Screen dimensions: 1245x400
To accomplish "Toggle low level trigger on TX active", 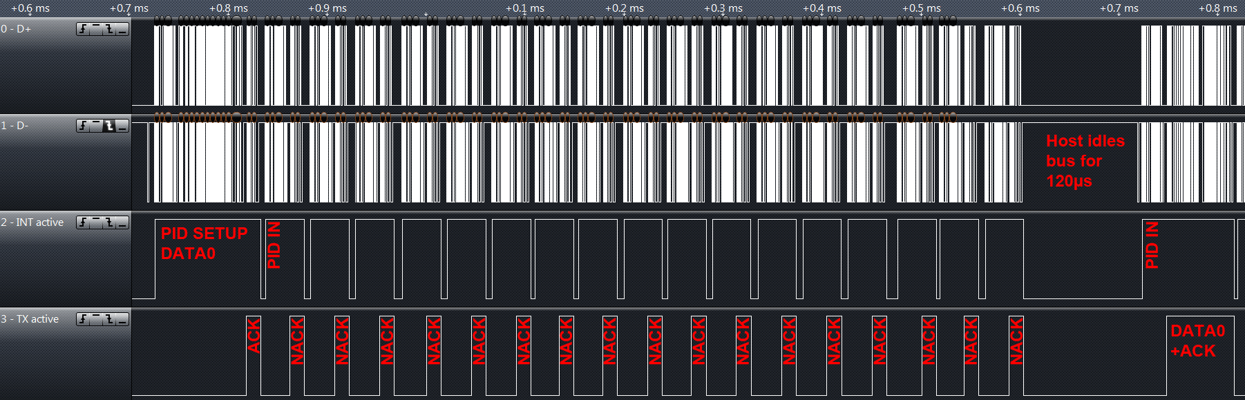I will (122, 319).
